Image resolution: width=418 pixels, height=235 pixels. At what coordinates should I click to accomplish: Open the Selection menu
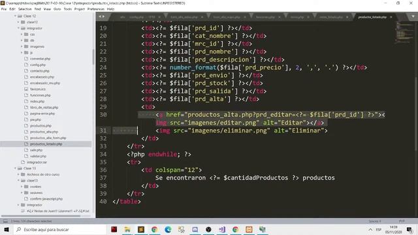(25, 9)
